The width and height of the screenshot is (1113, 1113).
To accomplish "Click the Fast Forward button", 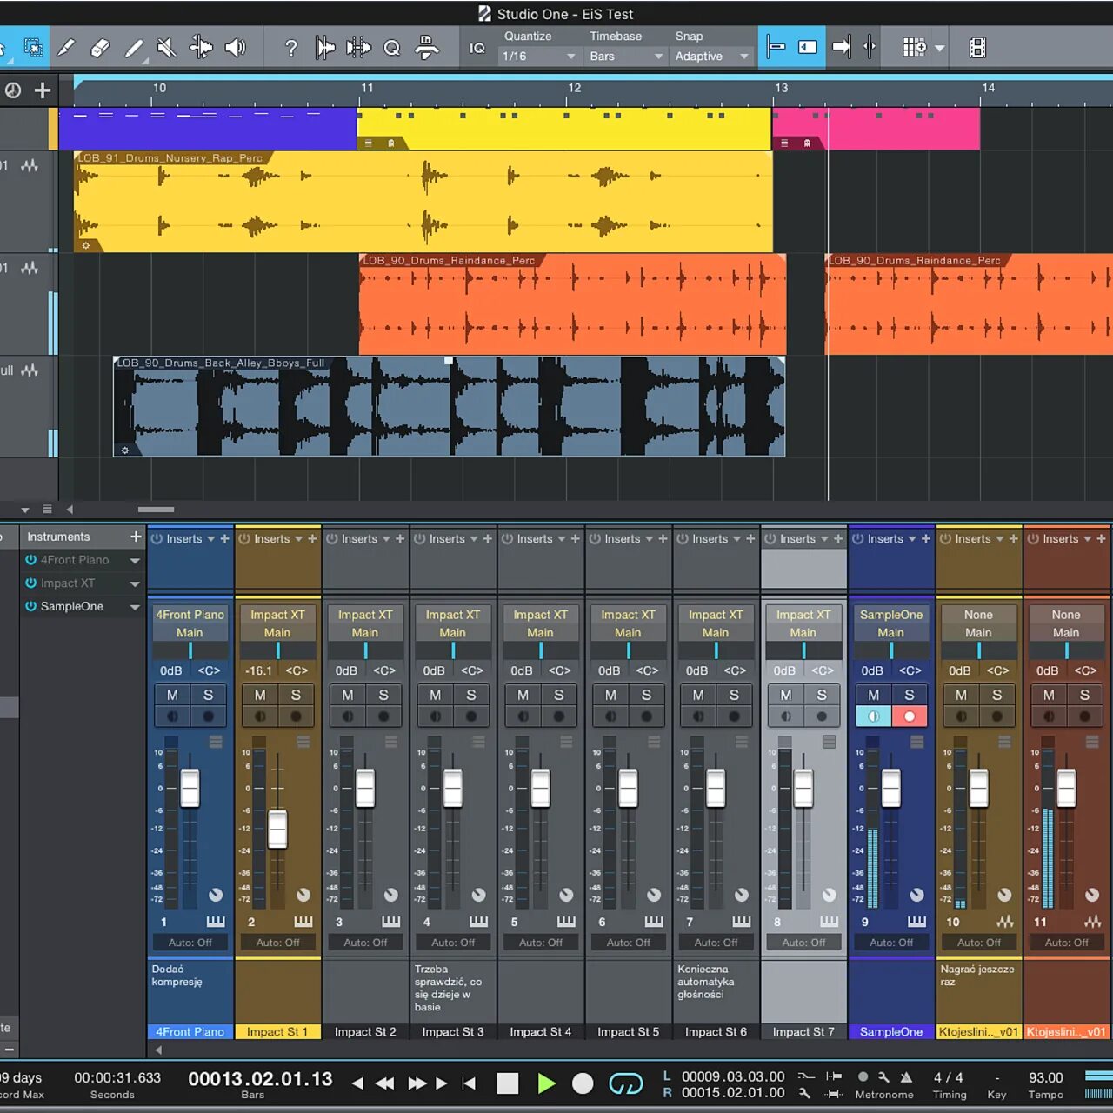I will pyautogui.click(x=417, y=1083).
